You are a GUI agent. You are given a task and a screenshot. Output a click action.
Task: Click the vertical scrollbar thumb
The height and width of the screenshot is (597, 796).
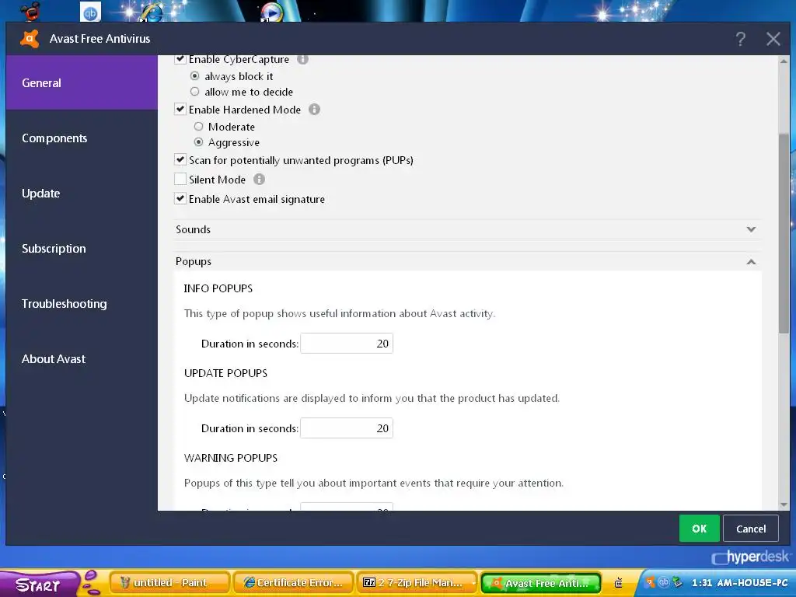[784, 233]
